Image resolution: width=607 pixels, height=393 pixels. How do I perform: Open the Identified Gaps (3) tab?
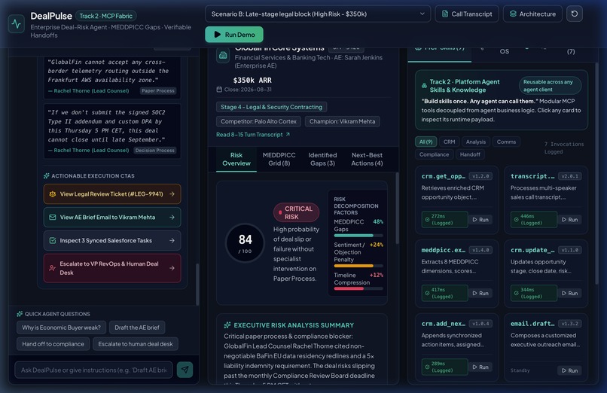[322, 159]
